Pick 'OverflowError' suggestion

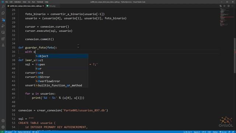(62, 81)
